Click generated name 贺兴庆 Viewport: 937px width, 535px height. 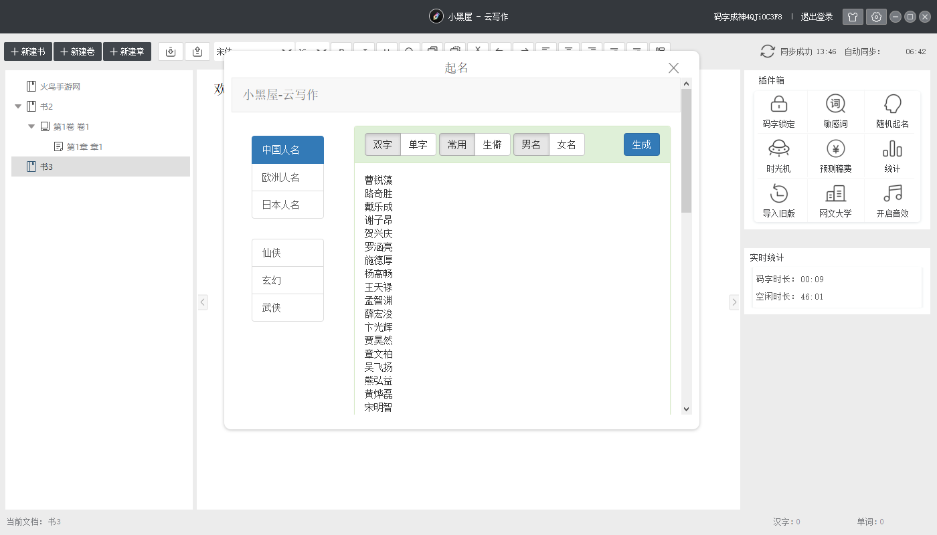click(x=379, y=233)
